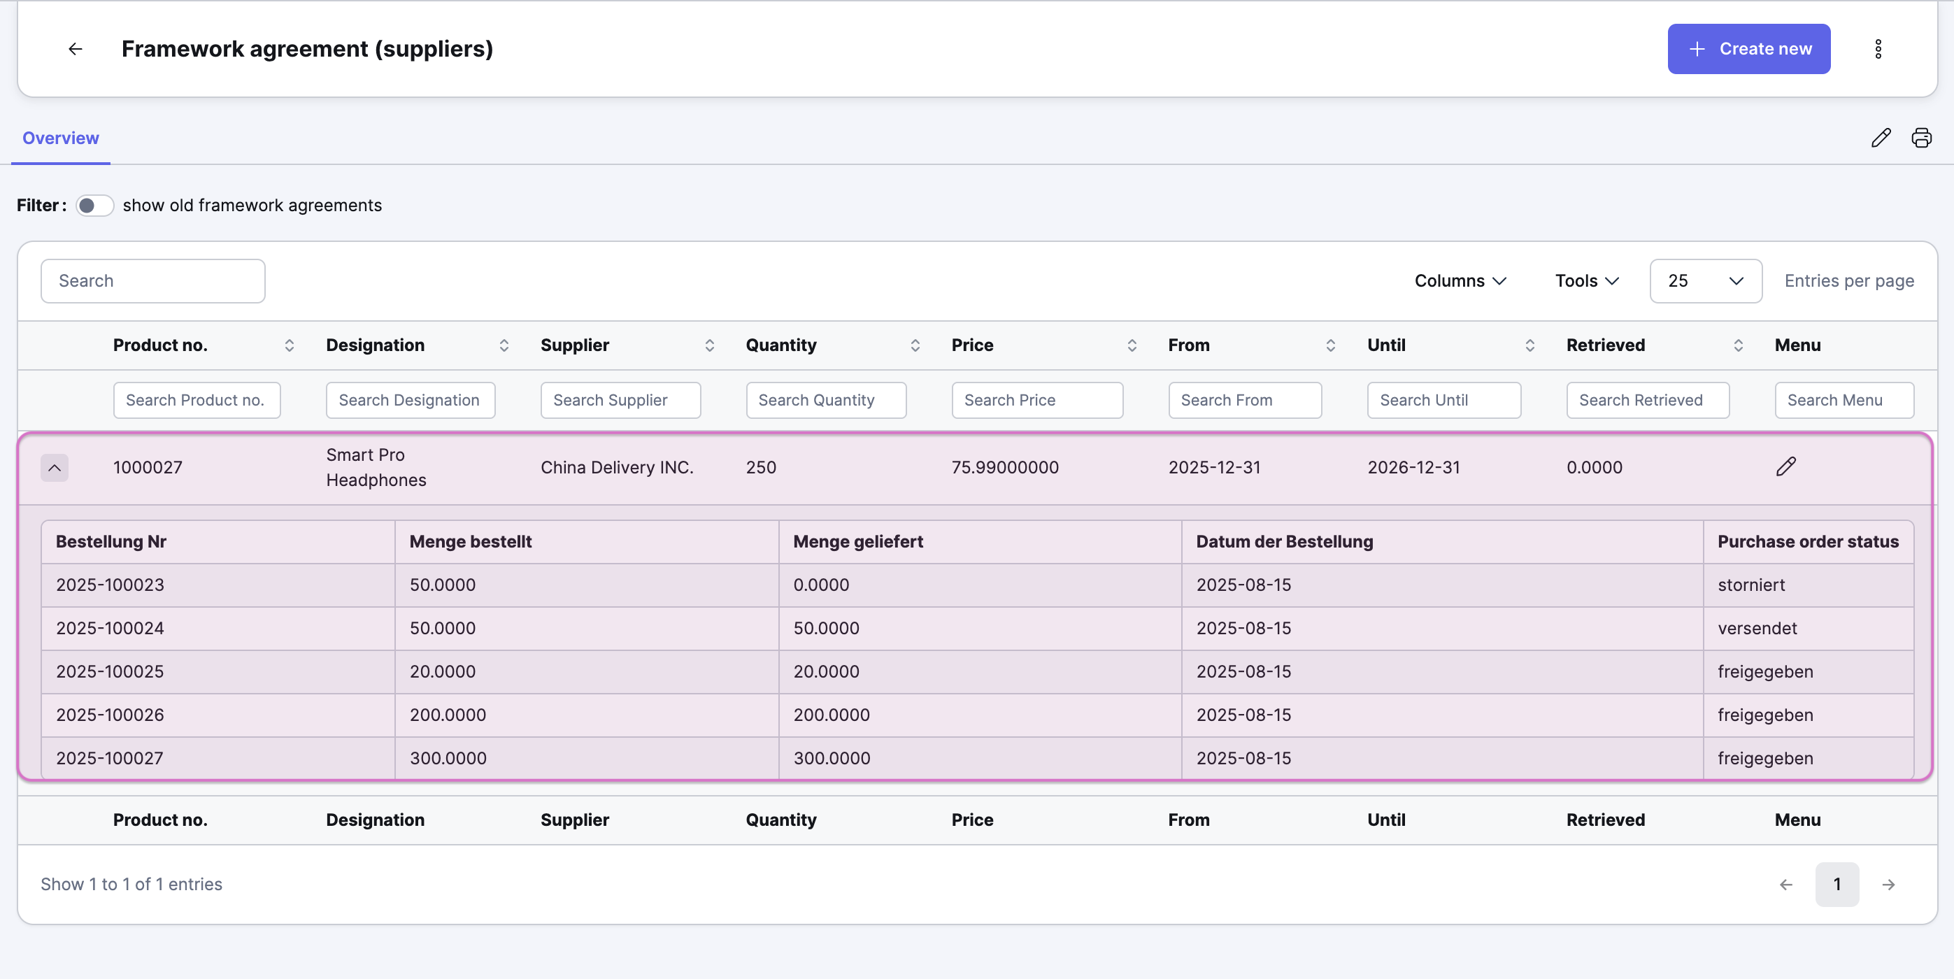Switch to the Overview tab
The width and height of the screenshot is (1954, 979).
[x=61, y=138]
